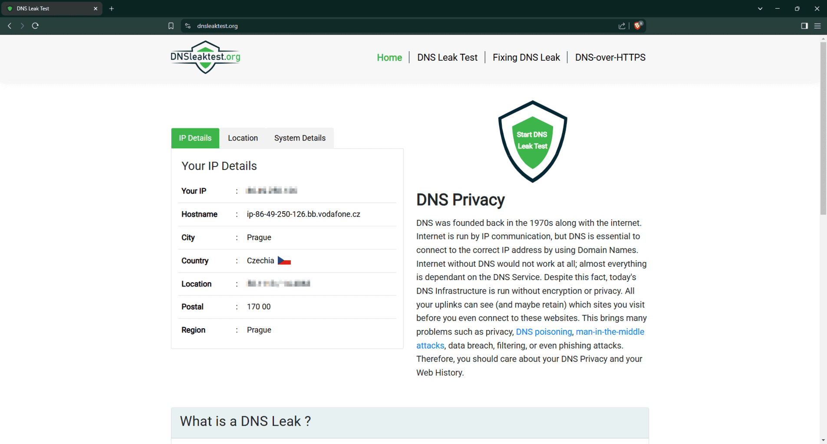Select the IP Details tab
This screenshot has height=444, width=827.
195,138
